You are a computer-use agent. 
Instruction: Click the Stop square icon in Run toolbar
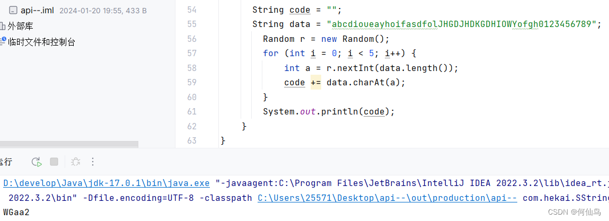point(54,162)
